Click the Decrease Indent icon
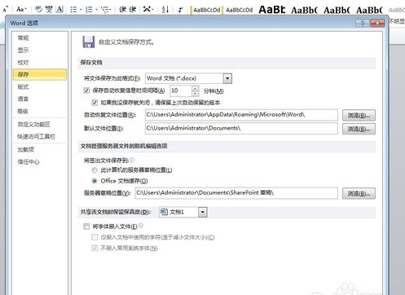This screenshot has height=295, width=405. 122,10
